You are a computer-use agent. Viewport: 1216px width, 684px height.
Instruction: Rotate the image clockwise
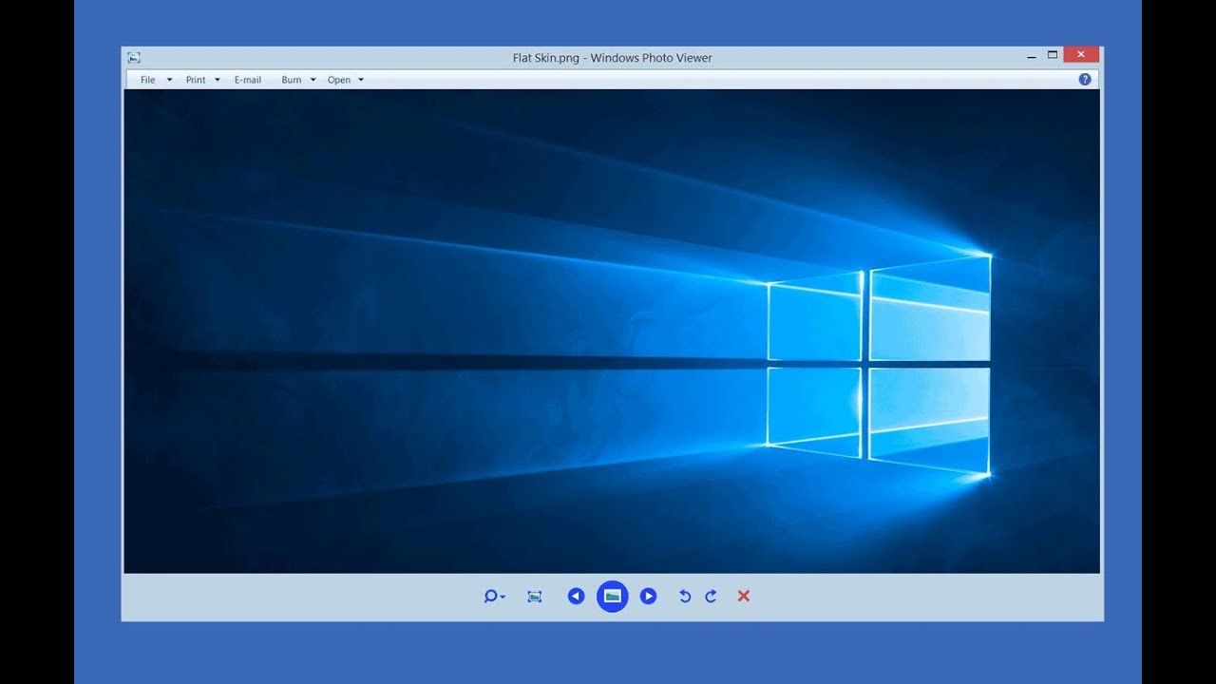pos(711,596)
